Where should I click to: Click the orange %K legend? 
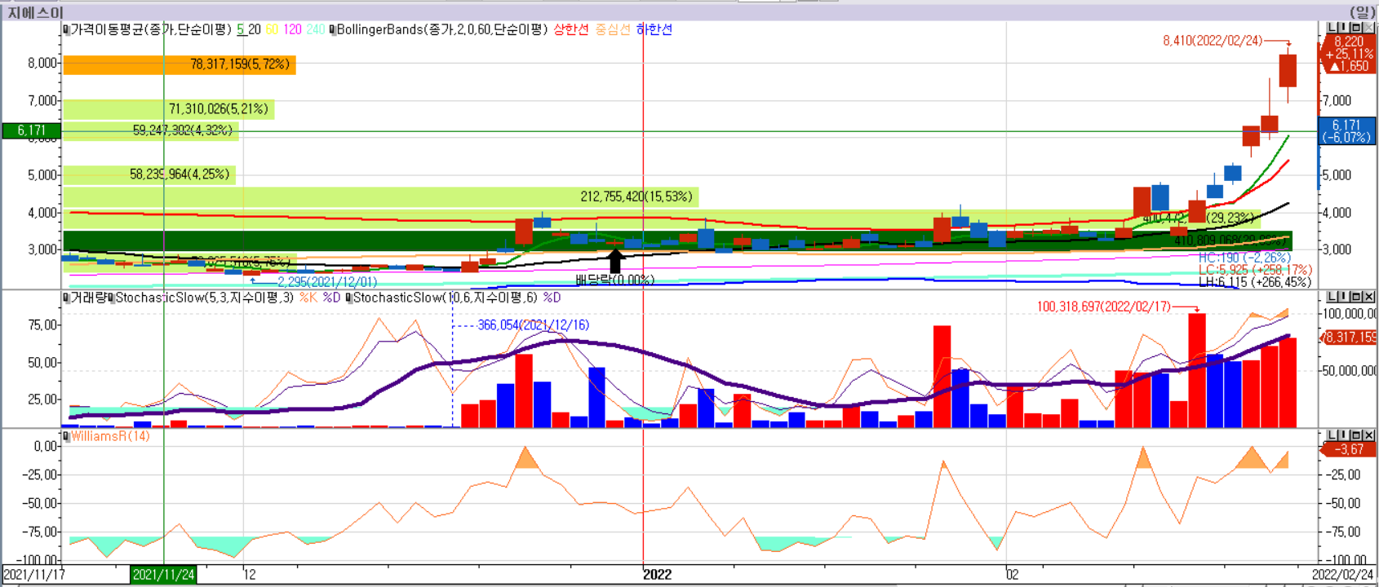click(308, 298)
